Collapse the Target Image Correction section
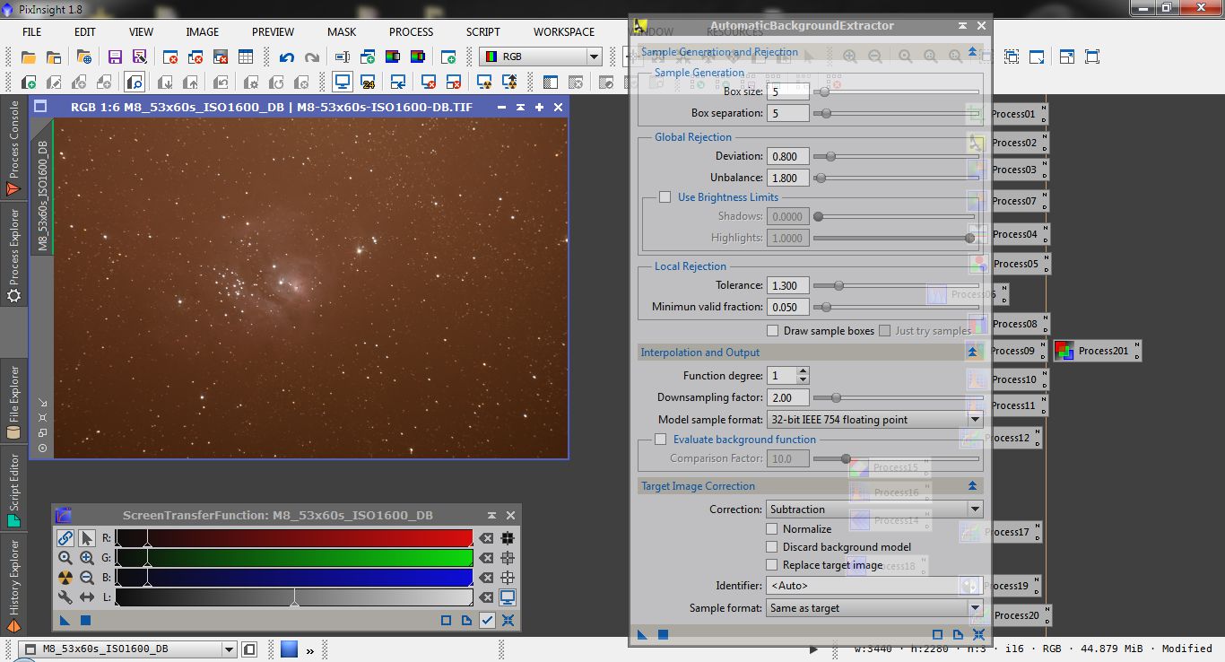The height and width of the screenshot is (662, 1225). tap(972, 486)
